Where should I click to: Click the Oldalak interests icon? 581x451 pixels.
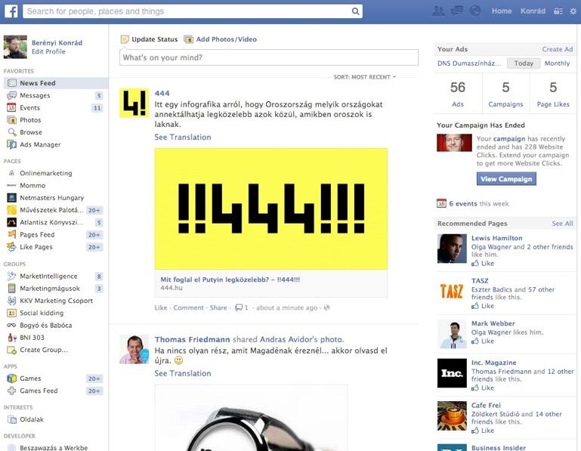point(12,419)
